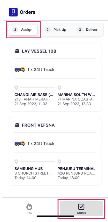This screenshot has height=222, width=108.
Task: Open the LAY VESSEL 108 order title
Action: [39, 51]
